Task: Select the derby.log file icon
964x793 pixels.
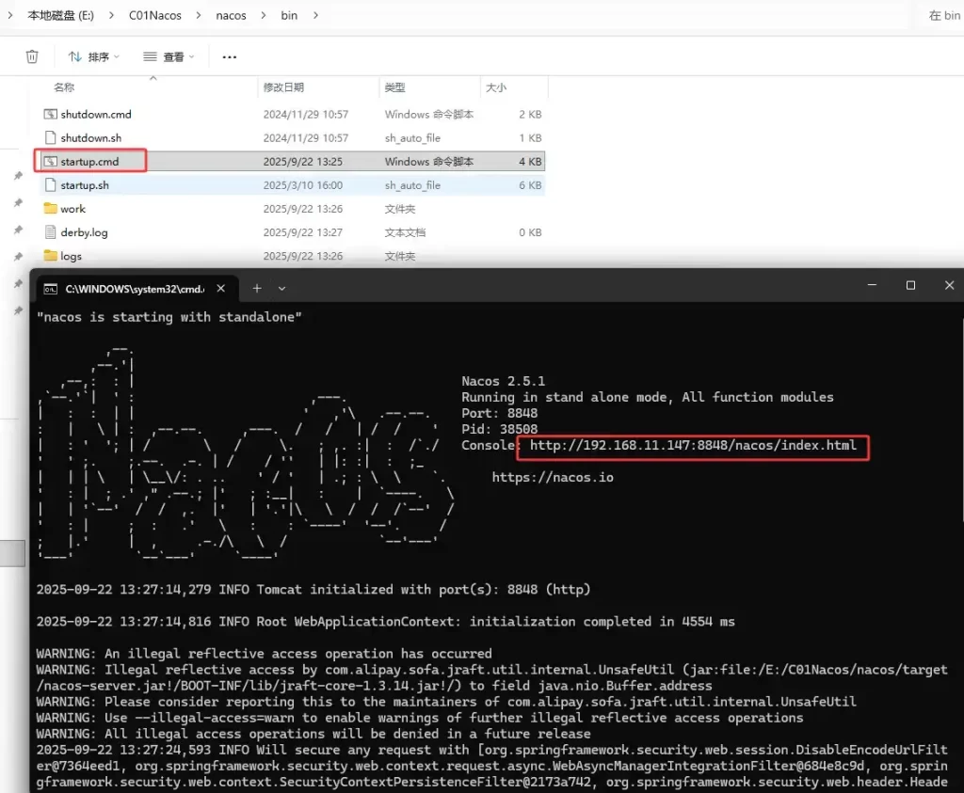Action: 51,232
